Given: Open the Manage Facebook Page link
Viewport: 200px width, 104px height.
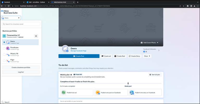Looking at the screenshot, I should click(x=78, y=51).
